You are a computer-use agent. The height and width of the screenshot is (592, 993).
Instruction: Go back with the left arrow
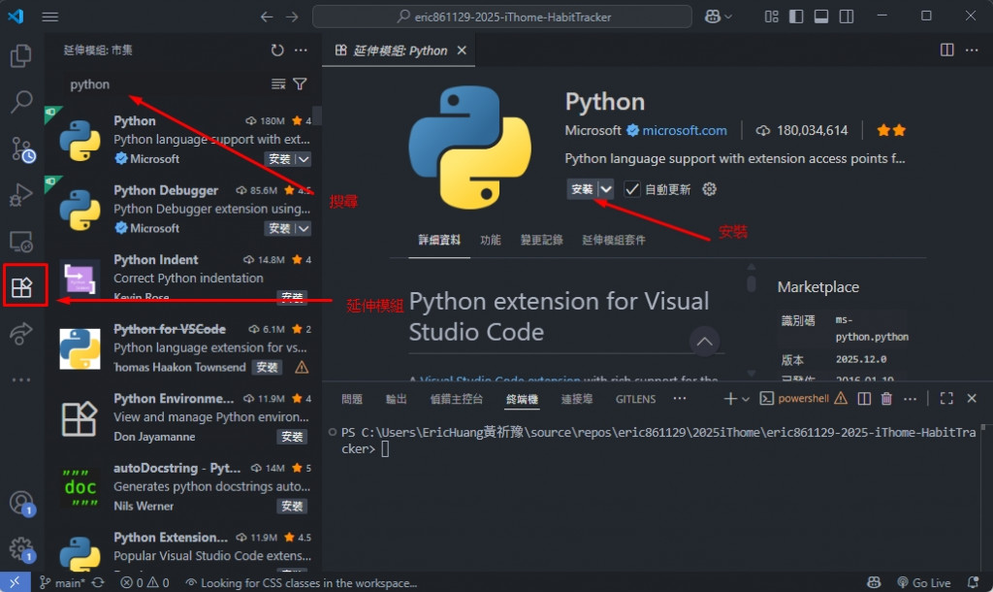click(x=267, y=16)
